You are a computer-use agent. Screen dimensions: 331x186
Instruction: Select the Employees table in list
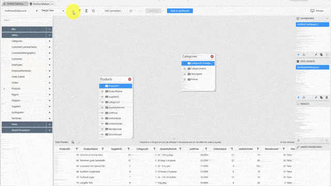[17, 65]
